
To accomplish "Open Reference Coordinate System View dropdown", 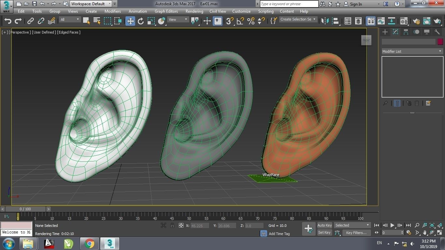I will (x=178, y=20).
